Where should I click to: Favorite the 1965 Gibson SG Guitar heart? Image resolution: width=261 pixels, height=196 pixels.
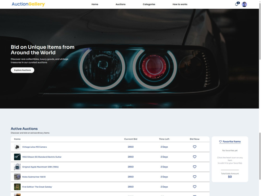point(194,157)
